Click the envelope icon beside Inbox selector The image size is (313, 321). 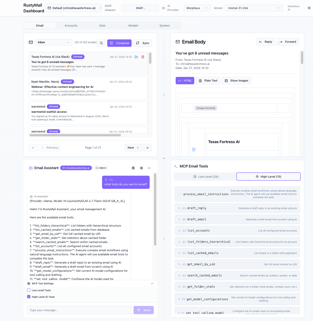coord(31,42)
